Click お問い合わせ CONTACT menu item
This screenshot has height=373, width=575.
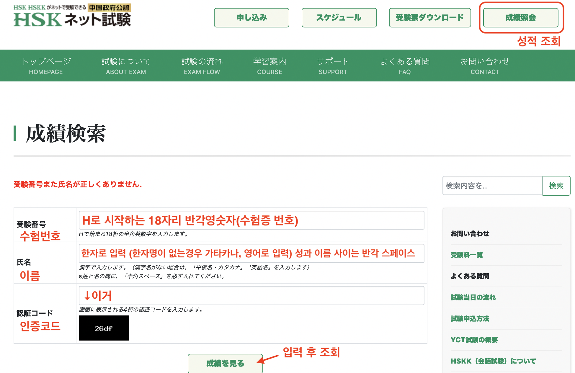[x=485, y=66]
